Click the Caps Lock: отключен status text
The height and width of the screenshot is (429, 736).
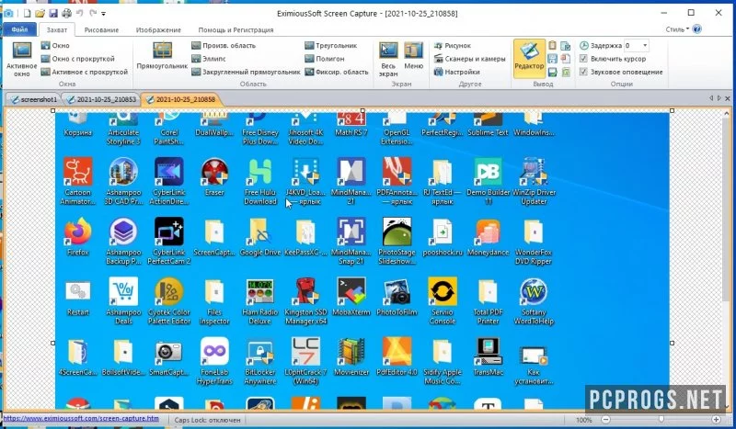click(207, 420)
